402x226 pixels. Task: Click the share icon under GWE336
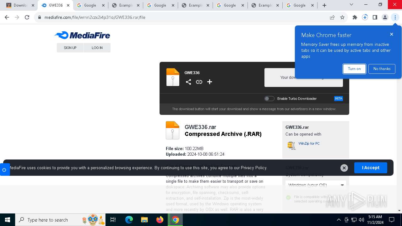[x=188, y=82]
